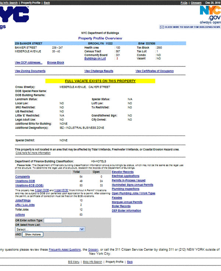Open Elevator Records link

point(123,172)
